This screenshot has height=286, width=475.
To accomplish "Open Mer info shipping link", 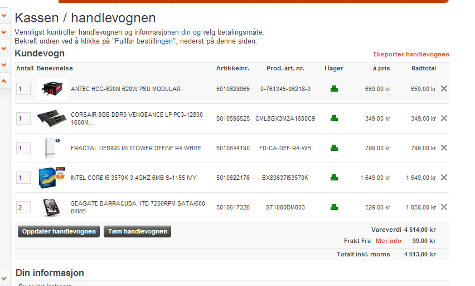I will coord(389,241).
